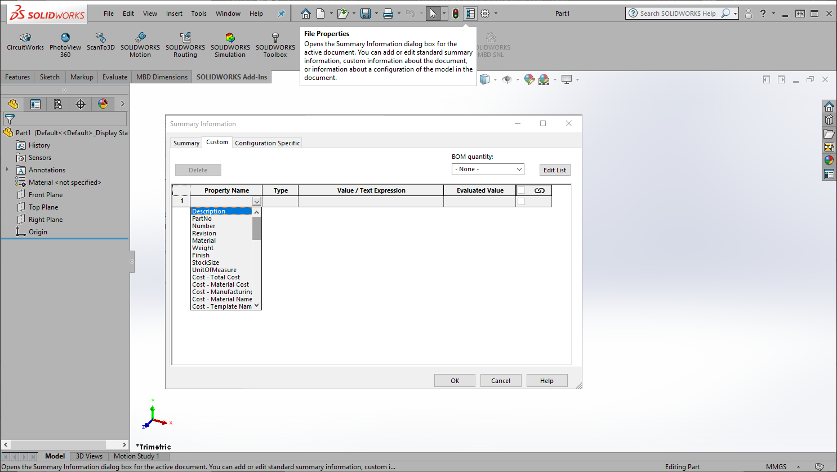Open Help from the dialog

pos(547,381)
